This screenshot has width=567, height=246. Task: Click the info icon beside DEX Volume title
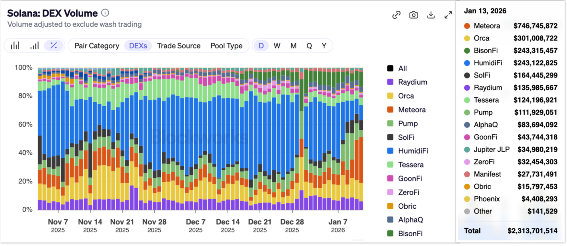tap(105, 13)
